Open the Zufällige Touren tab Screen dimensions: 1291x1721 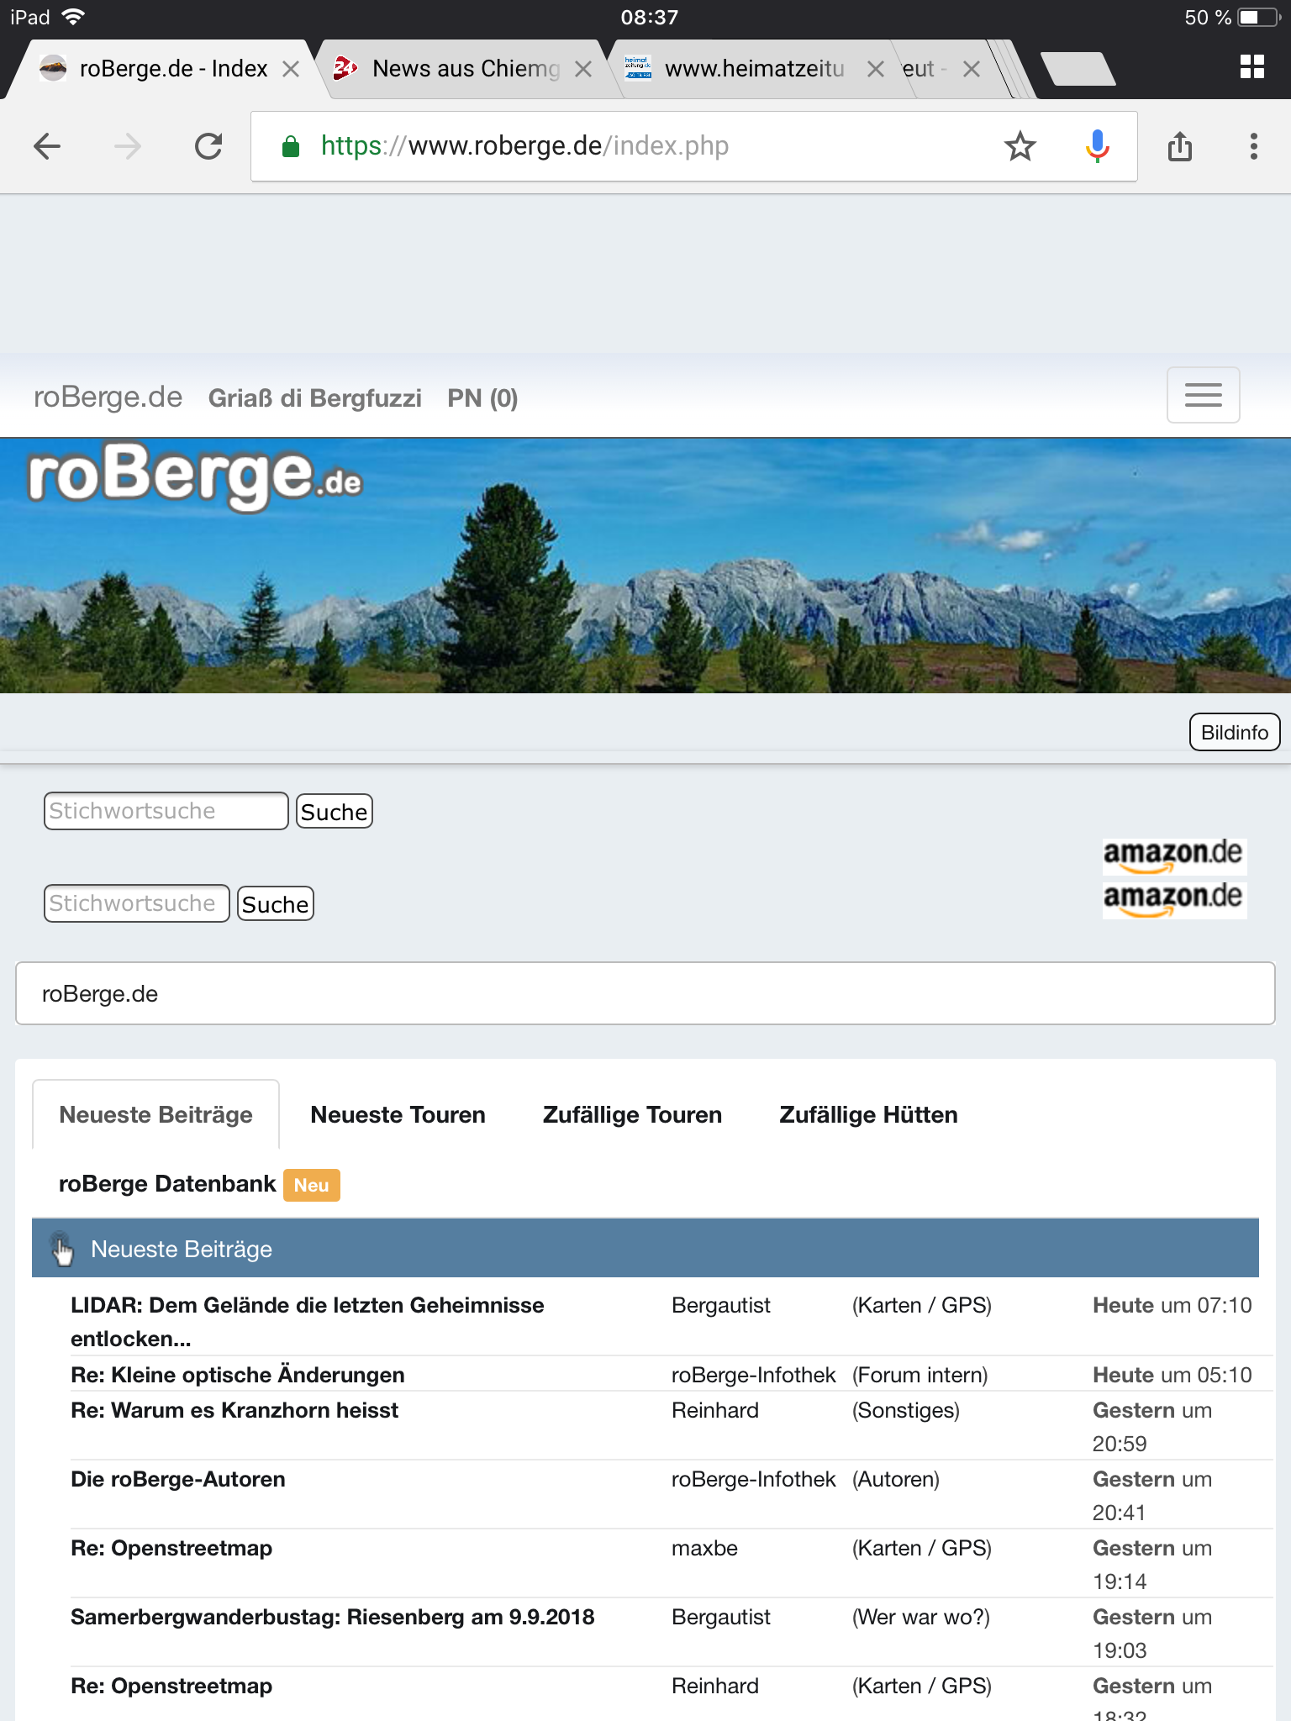(x=632, y=1114)
